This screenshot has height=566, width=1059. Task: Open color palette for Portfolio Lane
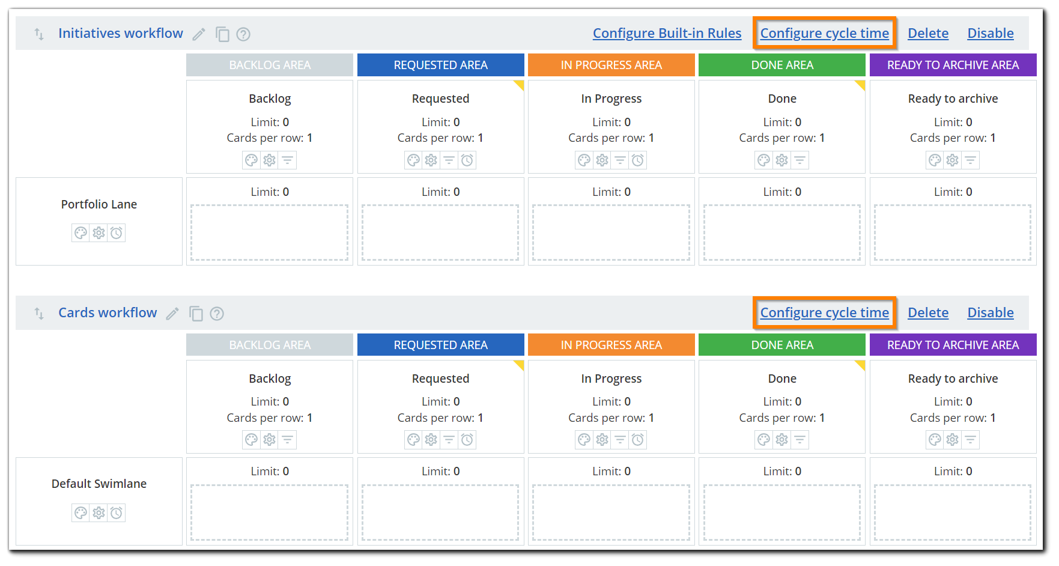point(80,233)
